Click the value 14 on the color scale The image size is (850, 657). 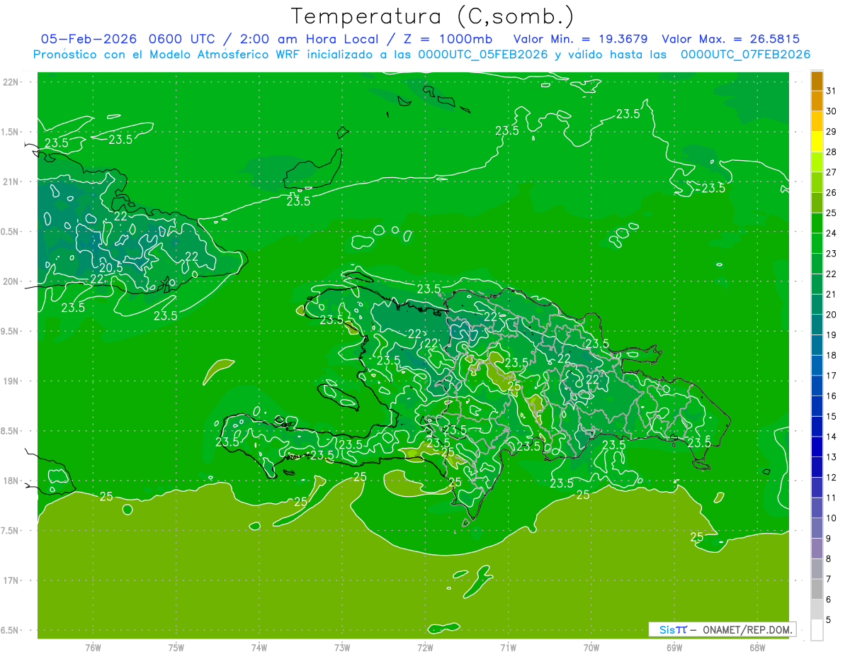(x=831, y=437)
